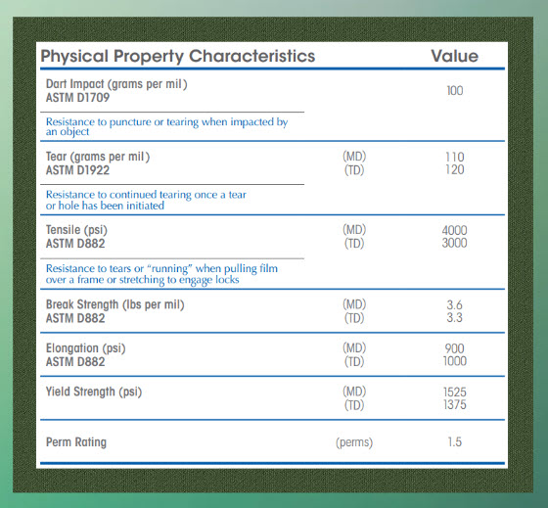Viewport: 548px width, 508px height.
Task: Click the Tear MD value 110
Action: tap(455, 157)
